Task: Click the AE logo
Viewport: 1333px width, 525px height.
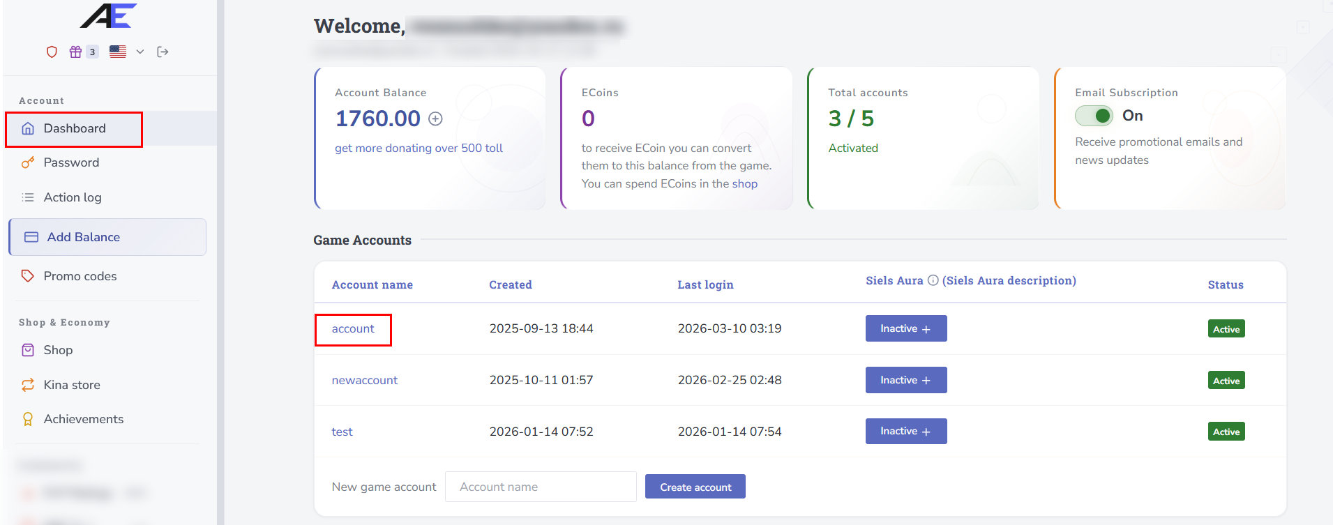Action: pos(108,16)
